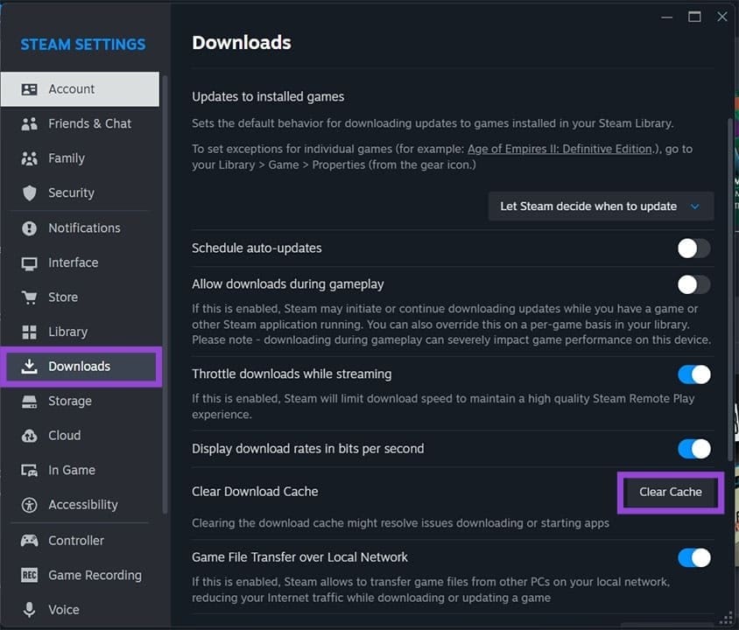739x630 pixels.
Task: Open the Account settings tab
Action: click(x=80, y=89)
